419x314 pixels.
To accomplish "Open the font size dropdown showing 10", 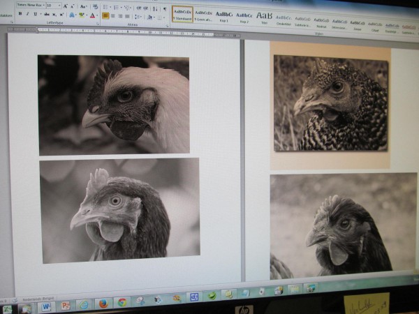I will point(59,6).
